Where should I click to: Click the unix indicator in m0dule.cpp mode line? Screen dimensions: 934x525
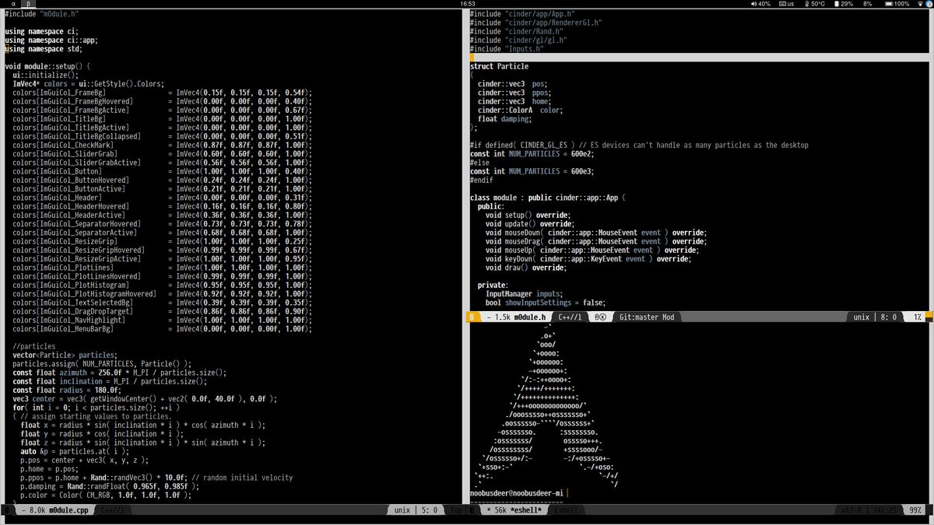point(402,510)
